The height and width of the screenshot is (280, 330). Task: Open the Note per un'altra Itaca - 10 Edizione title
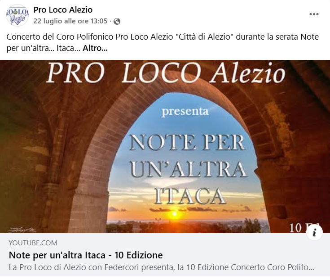pyautogui.click(x=86, y=255)
